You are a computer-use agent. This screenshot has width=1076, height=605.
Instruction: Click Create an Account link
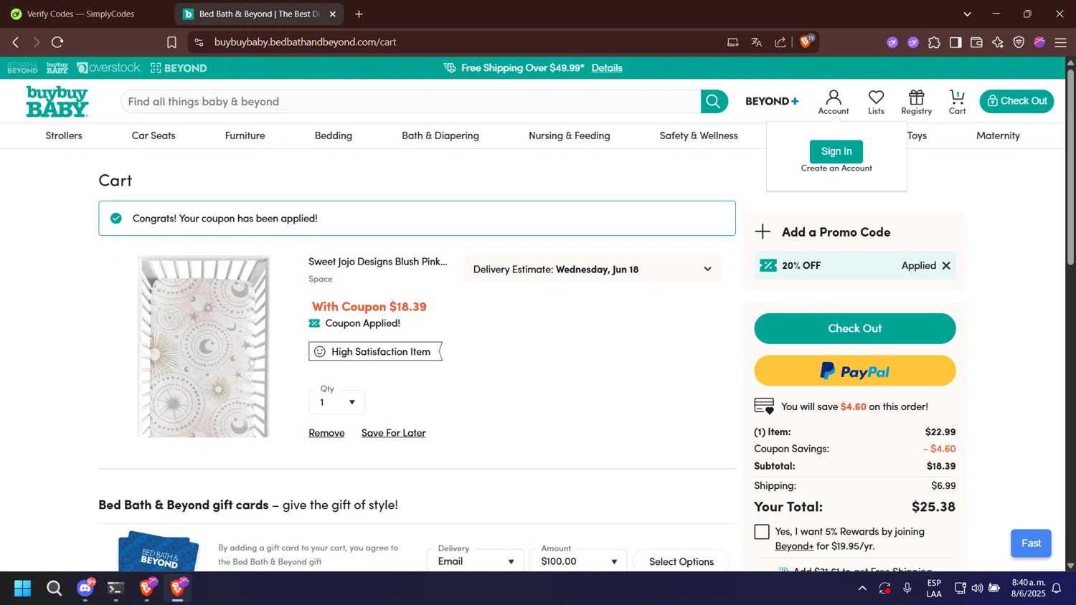pyautogui.click(x=836, y=168)
